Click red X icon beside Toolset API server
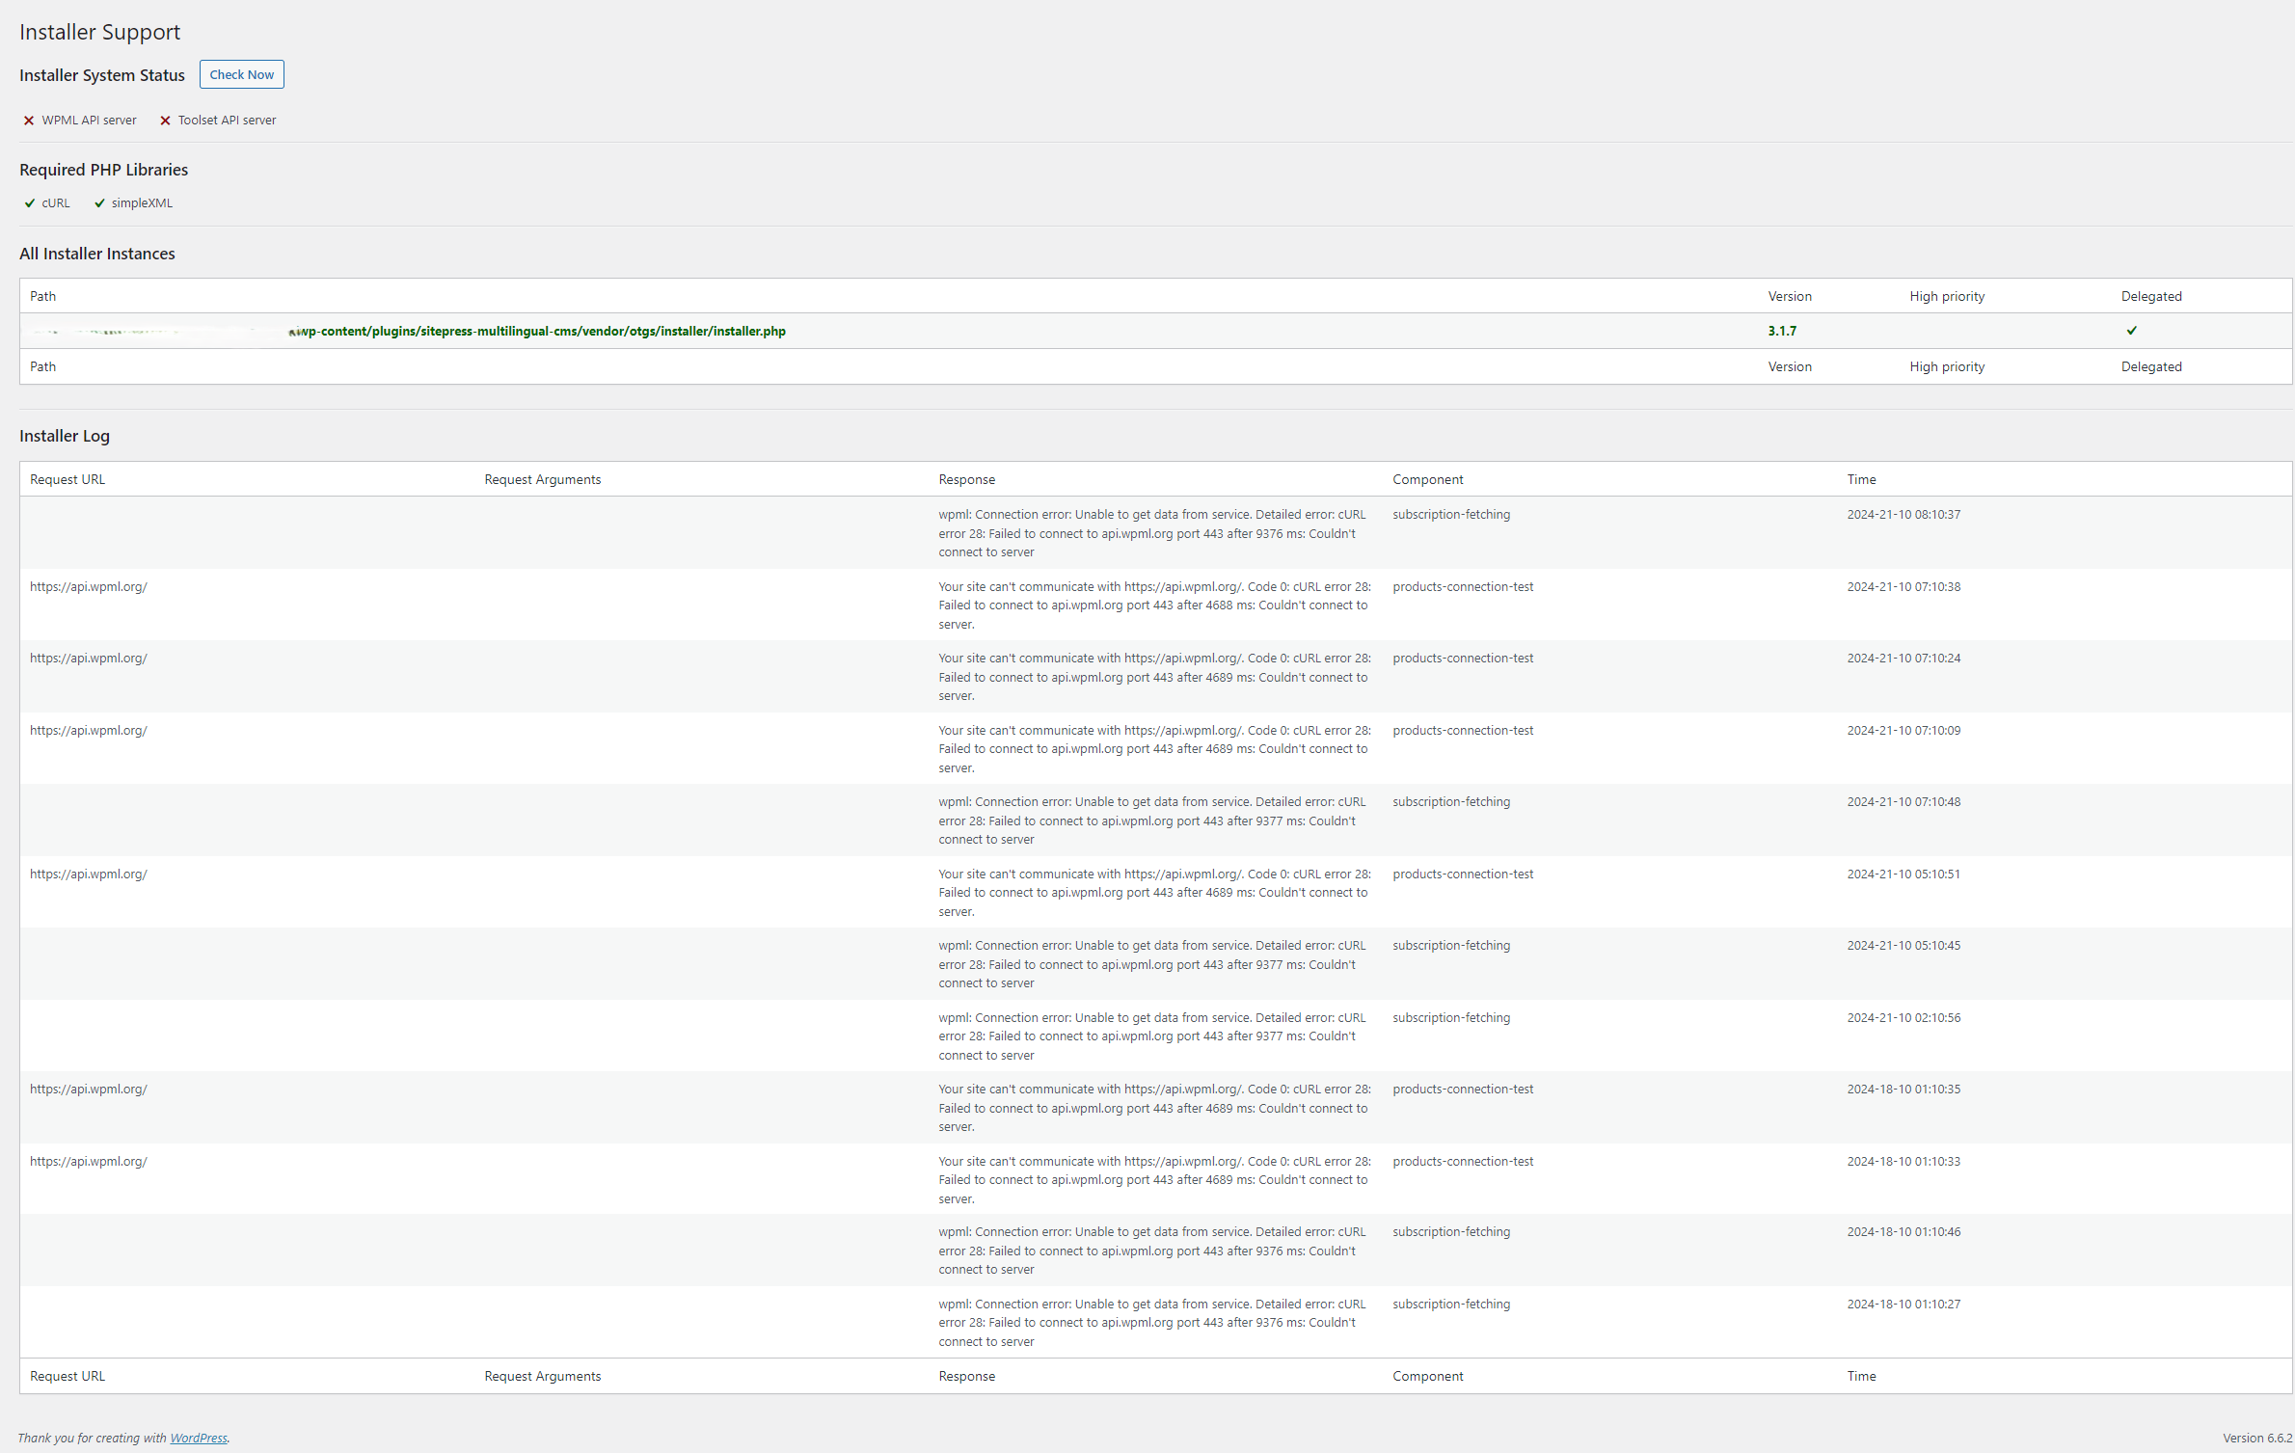Image resolution: width=2295 pixels, height=1453 pixels. tap(165, 121)
